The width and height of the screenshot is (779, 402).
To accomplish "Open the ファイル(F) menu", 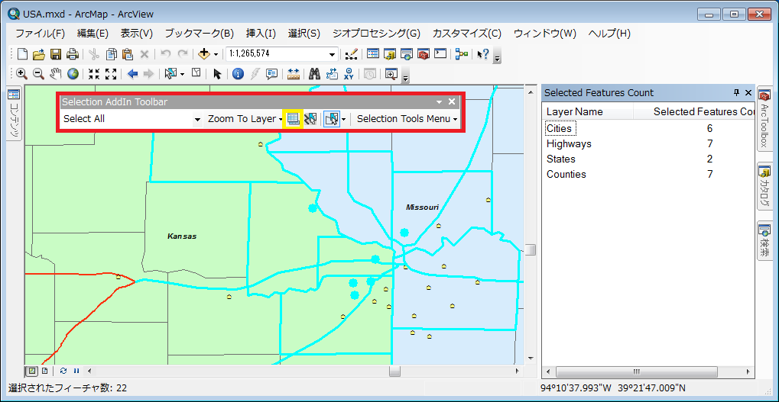I will [x=41, y=34].
